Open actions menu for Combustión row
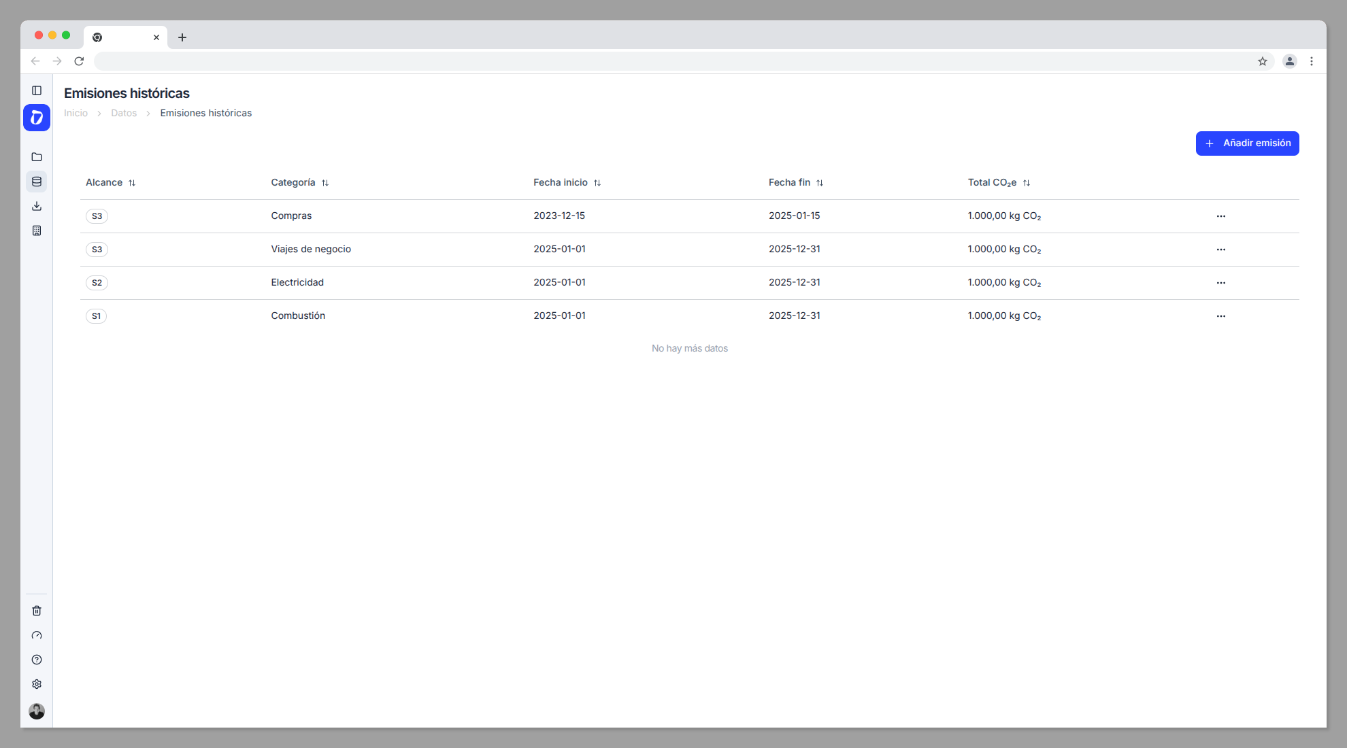The image size is (1347, 748). [x=1221, y=316]
